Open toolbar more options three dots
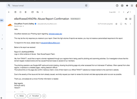The image size is (137, 99). [42, 12]
